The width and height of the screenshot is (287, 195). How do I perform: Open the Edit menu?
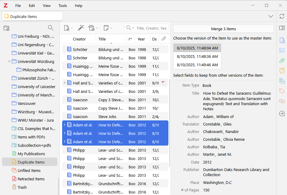tap(32, 6)
